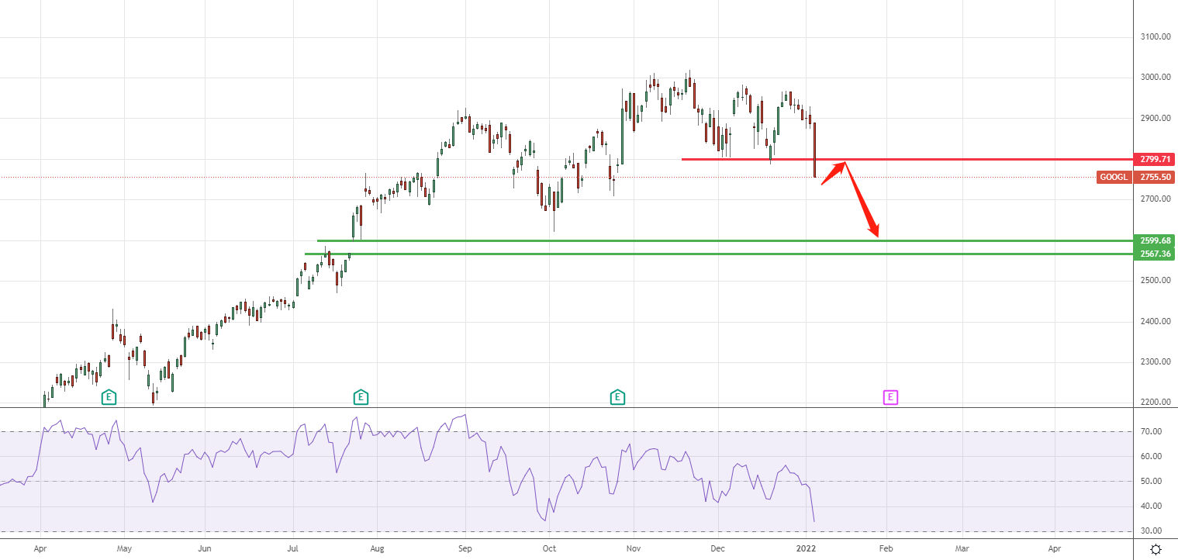Select the green 2599.68 price label
Image resolution: width=1178 pixels, height=560 pixels.
(x=1153, y=240)
